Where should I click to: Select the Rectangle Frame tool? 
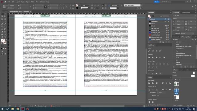point(2,27)
